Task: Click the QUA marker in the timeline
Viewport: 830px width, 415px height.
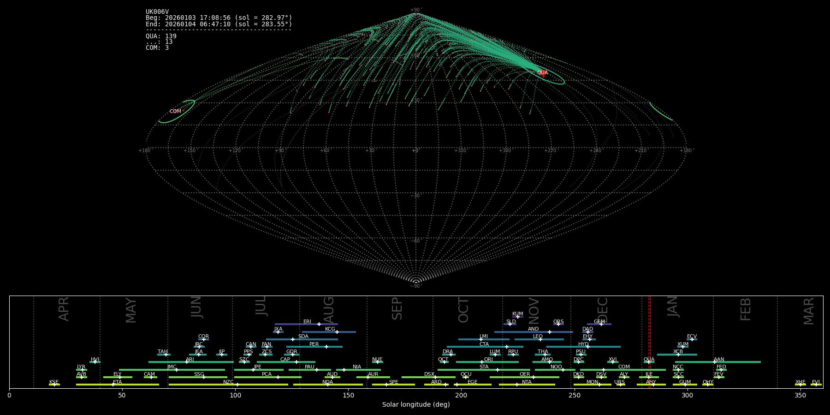Action: 649,362
